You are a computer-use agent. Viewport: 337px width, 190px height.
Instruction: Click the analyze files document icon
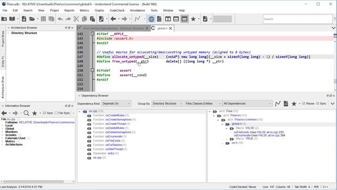[x=101, y=19]
